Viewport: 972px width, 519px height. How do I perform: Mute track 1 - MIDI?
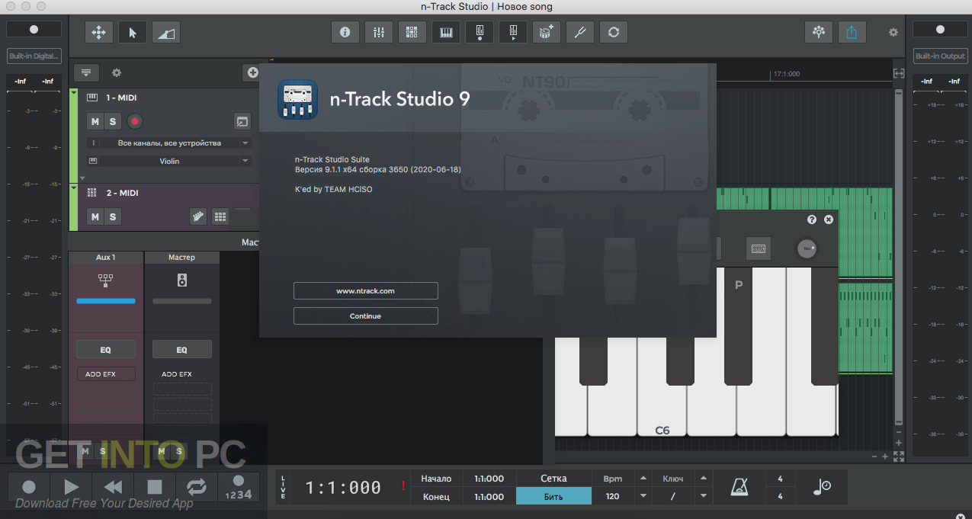(x=95, y=121)
